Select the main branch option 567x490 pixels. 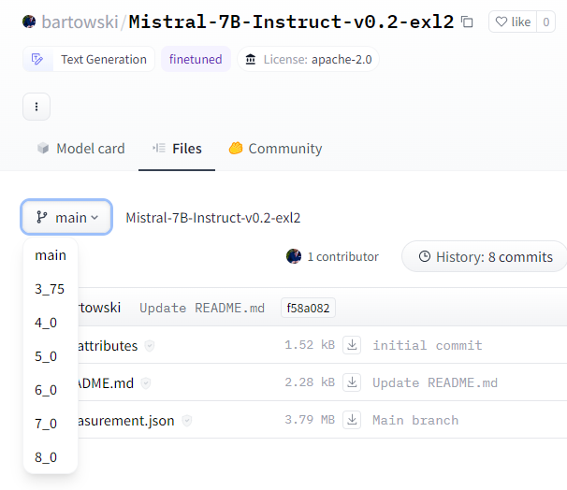coord(51,255)
